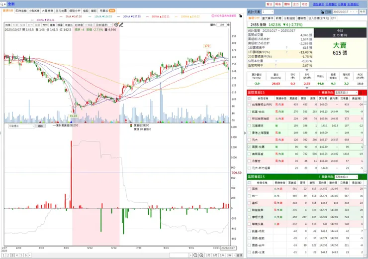Set chart range with the 1年 button
This screenshot has height=259, width=368.
pos(222,255)
